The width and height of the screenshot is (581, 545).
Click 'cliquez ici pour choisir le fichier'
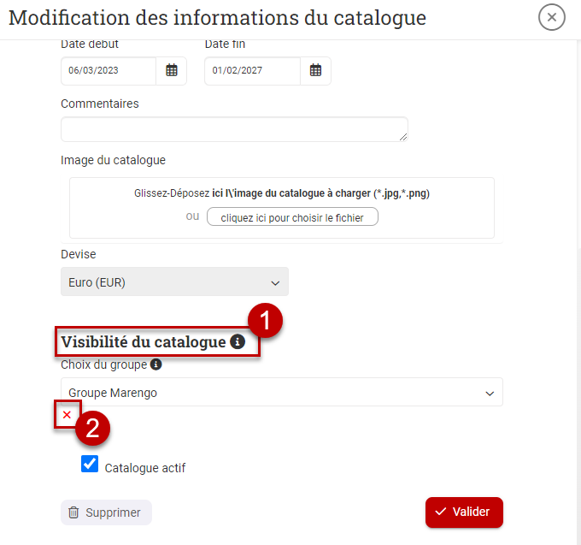[292, 217]
